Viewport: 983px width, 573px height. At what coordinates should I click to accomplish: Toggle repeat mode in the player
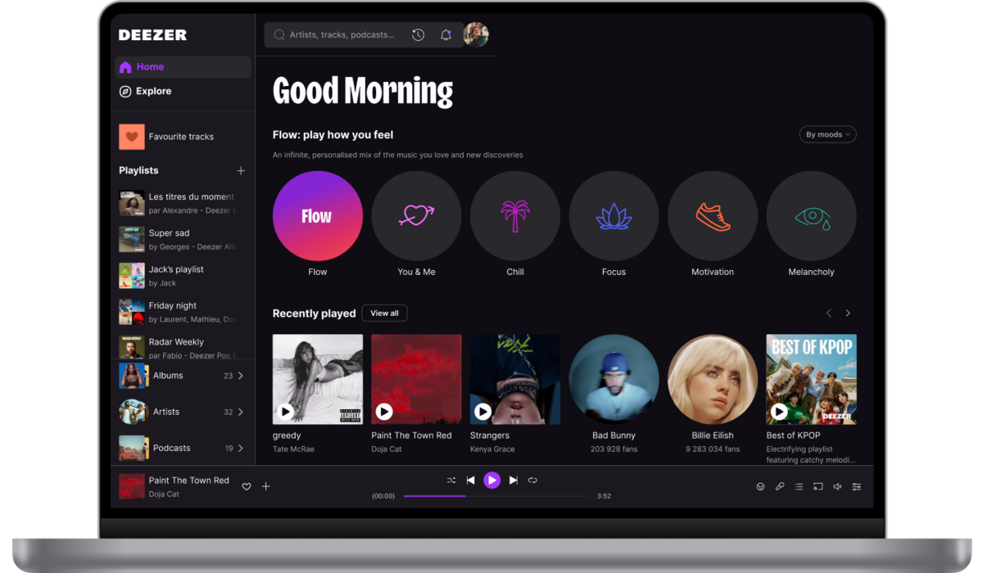(533, 481)
